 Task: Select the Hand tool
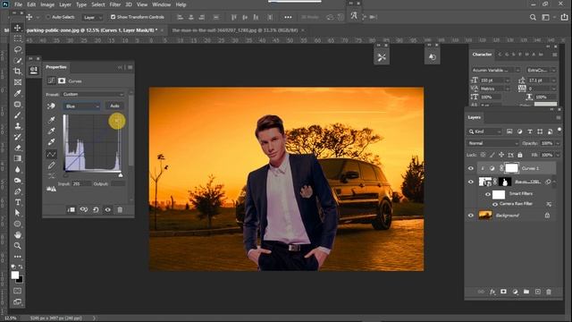pyautogui.click(x=18, y=234)
